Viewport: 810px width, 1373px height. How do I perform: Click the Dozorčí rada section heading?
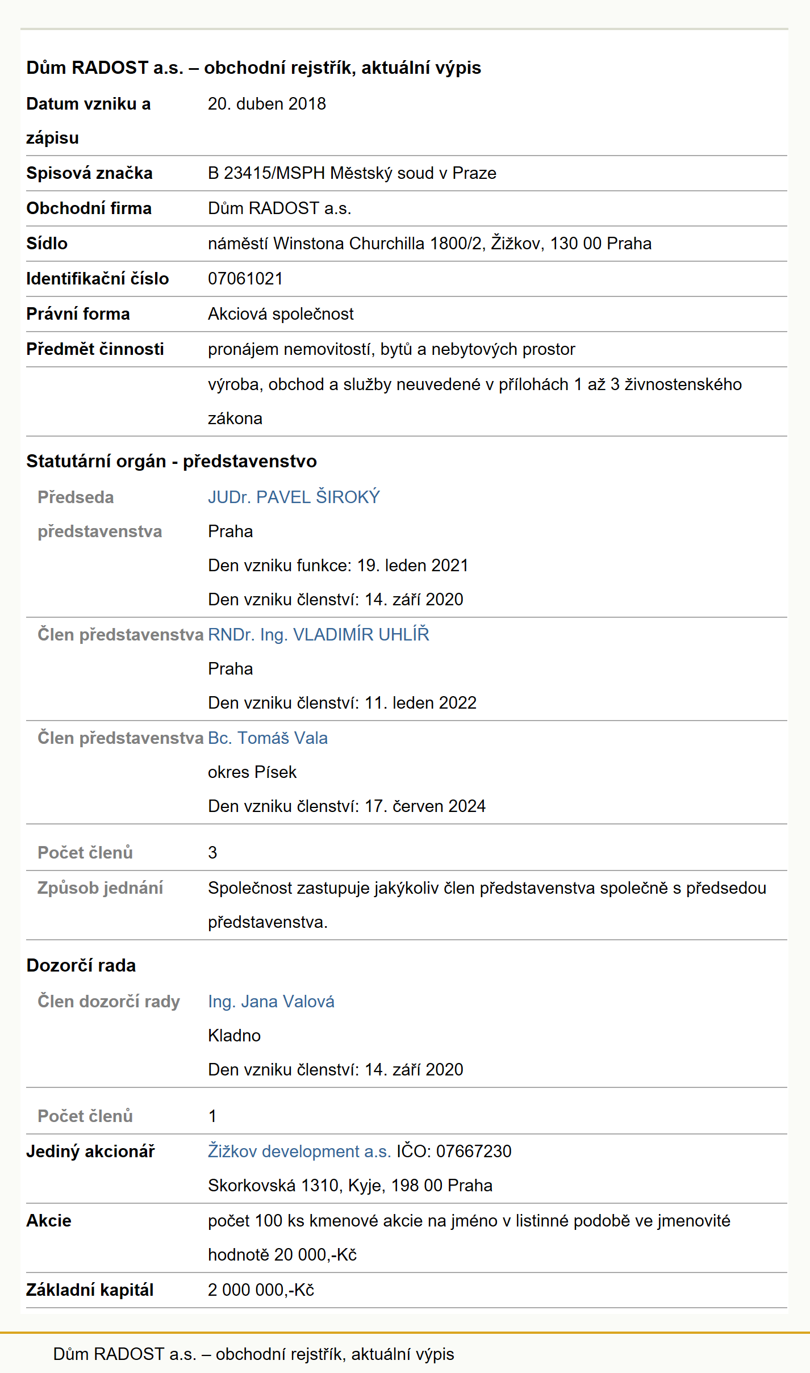81,965
